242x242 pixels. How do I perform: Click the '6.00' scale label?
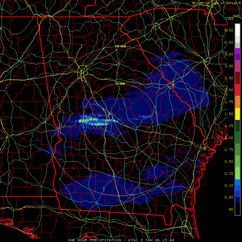click(229, 42)
